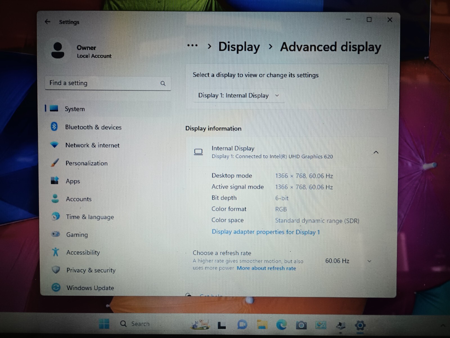Go to Network & internet settings
Image resolution: width=450 pixels, height=338 pixels.
108,145
